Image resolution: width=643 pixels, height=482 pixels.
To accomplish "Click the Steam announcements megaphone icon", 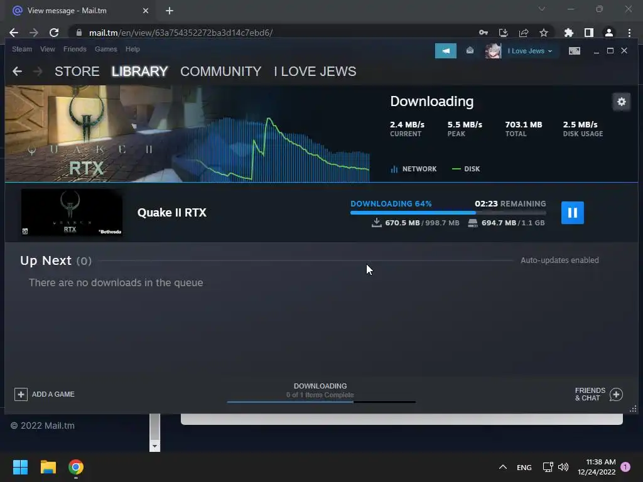I will coord(446,51).
